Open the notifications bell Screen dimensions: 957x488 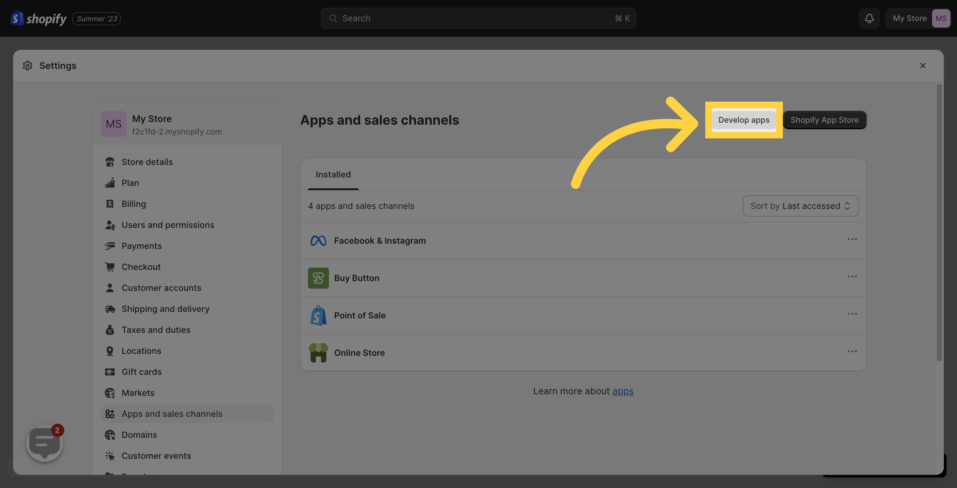point(869,18)
